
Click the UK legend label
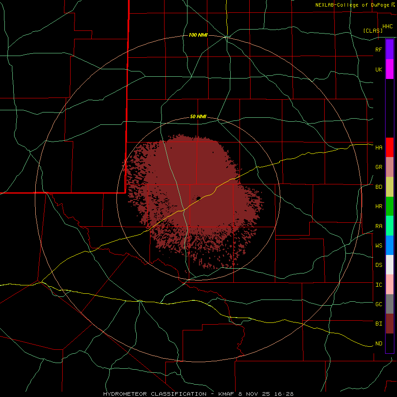[378, 69]
